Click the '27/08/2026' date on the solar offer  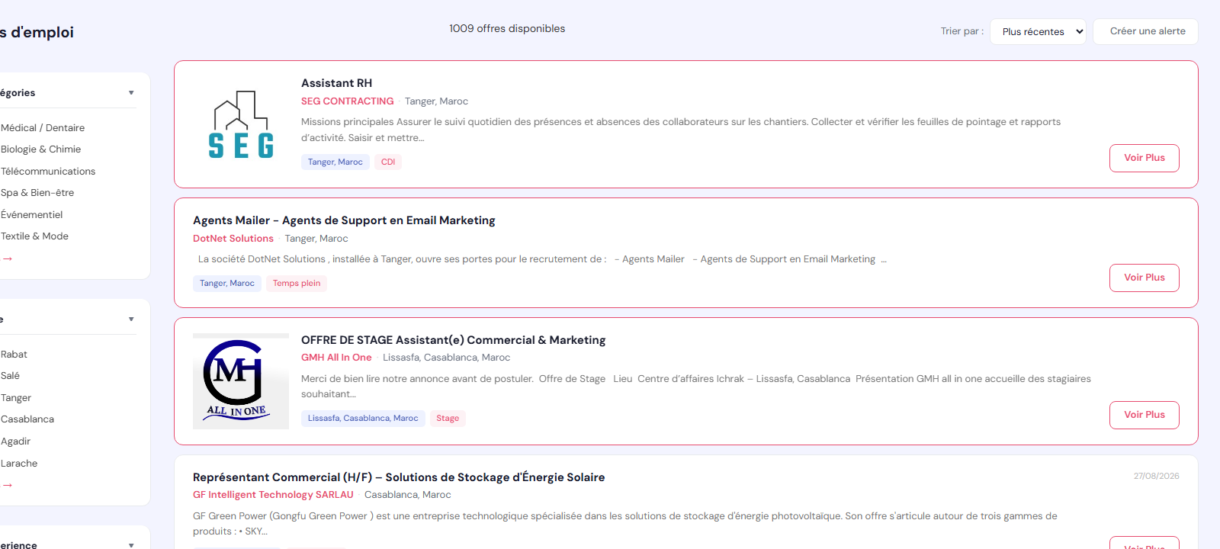(x=1156, y=476)
